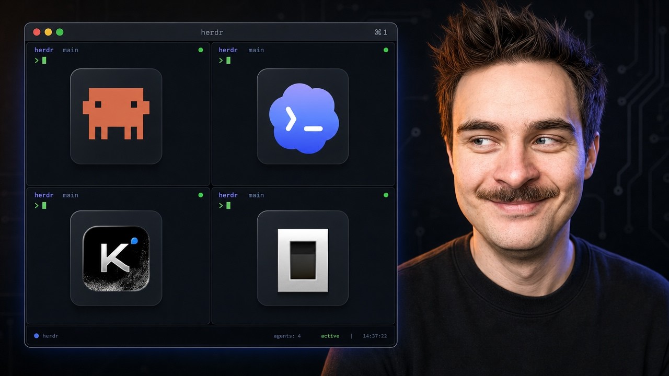The width and height of the screenshot is (669, 376).
Task: Click the main branch label in the orange creature pane
Action: (71, 50)
